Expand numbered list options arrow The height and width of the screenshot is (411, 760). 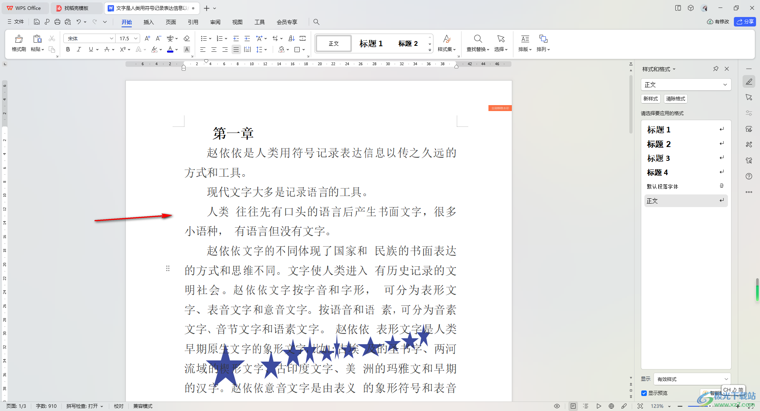pos(226,38)
